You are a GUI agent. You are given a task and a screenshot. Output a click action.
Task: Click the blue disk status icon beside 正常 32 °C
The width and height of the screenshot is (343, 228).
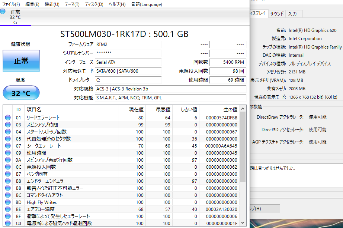point(3,11)
